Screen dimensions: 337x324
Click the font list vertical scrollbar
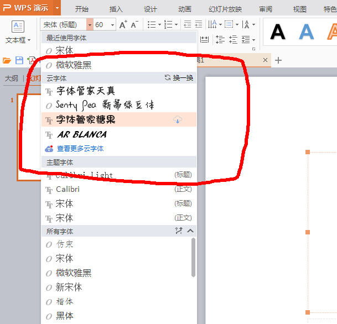[194, 257]
